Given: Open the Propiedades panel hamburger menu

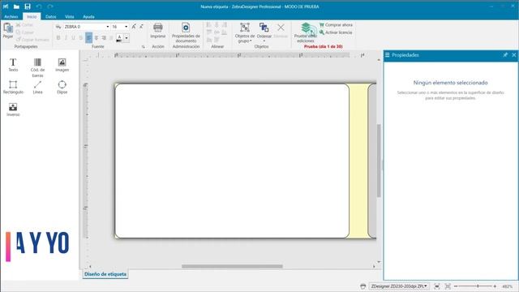Looking at the screenshot, I should click(388, 55).
